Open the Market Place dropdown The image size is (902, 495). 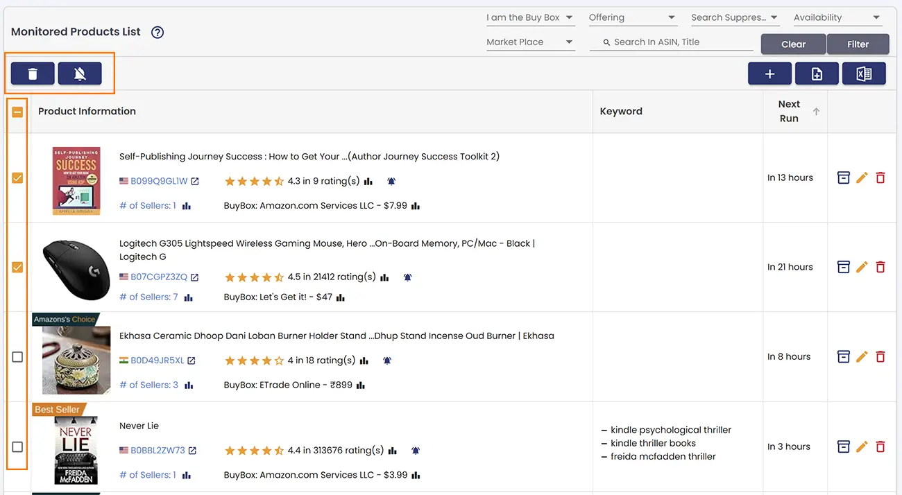531,42
